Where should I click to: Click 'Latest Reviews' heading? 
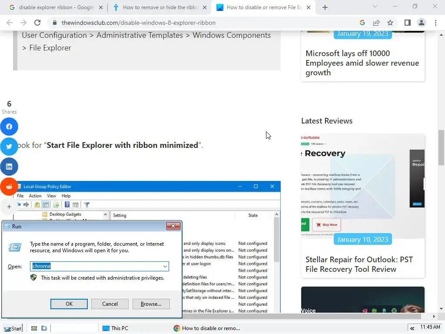(327, 121)
